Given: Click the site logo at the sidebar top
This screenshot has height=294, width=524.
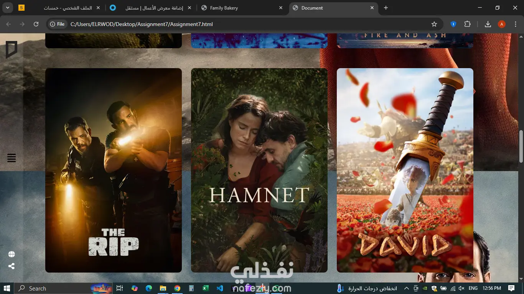Looking at the screenshot, I should tap(12, 50).
